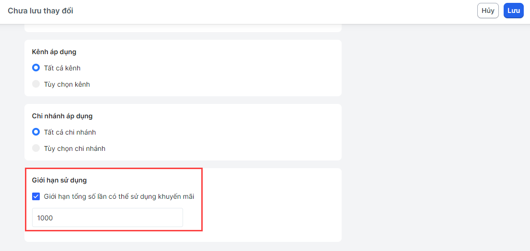Save changes with the Lưu button
Image resolution: width=530 pixels, height=251 pixels.
click(513, 11)
